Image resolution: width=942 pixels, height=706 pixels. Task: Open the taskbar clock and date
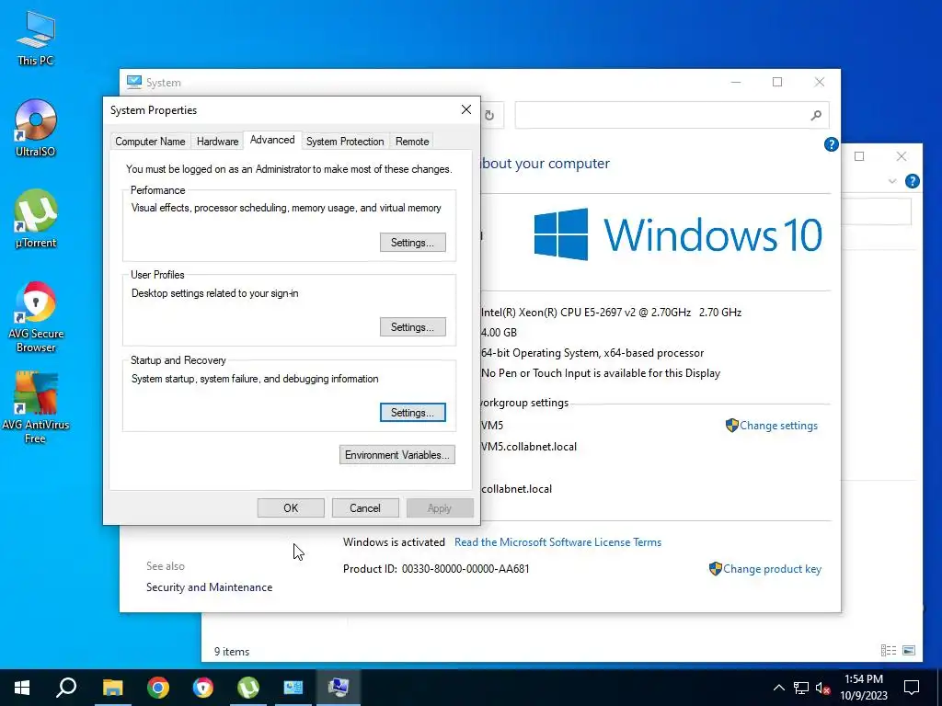click(863, 688)
